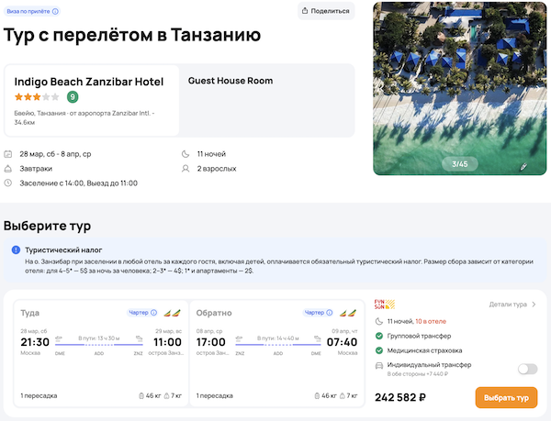
Task: Click the visa on arrival info icon
Action: point(55,12)
